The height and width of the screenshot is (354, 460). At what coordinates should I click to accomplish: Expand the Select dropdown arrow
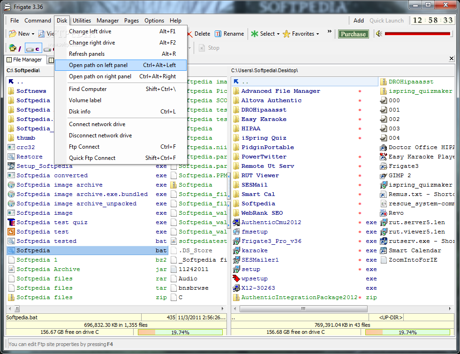tap(278, 34)
